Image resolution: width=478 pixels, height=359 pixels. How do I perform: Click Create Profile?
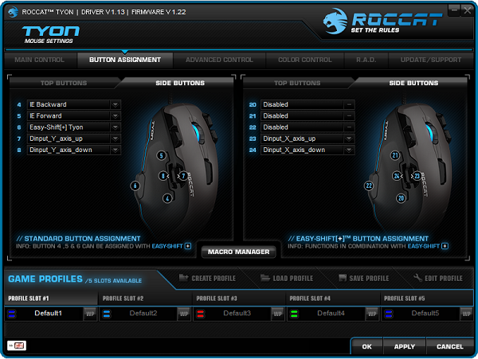[208, 278]
